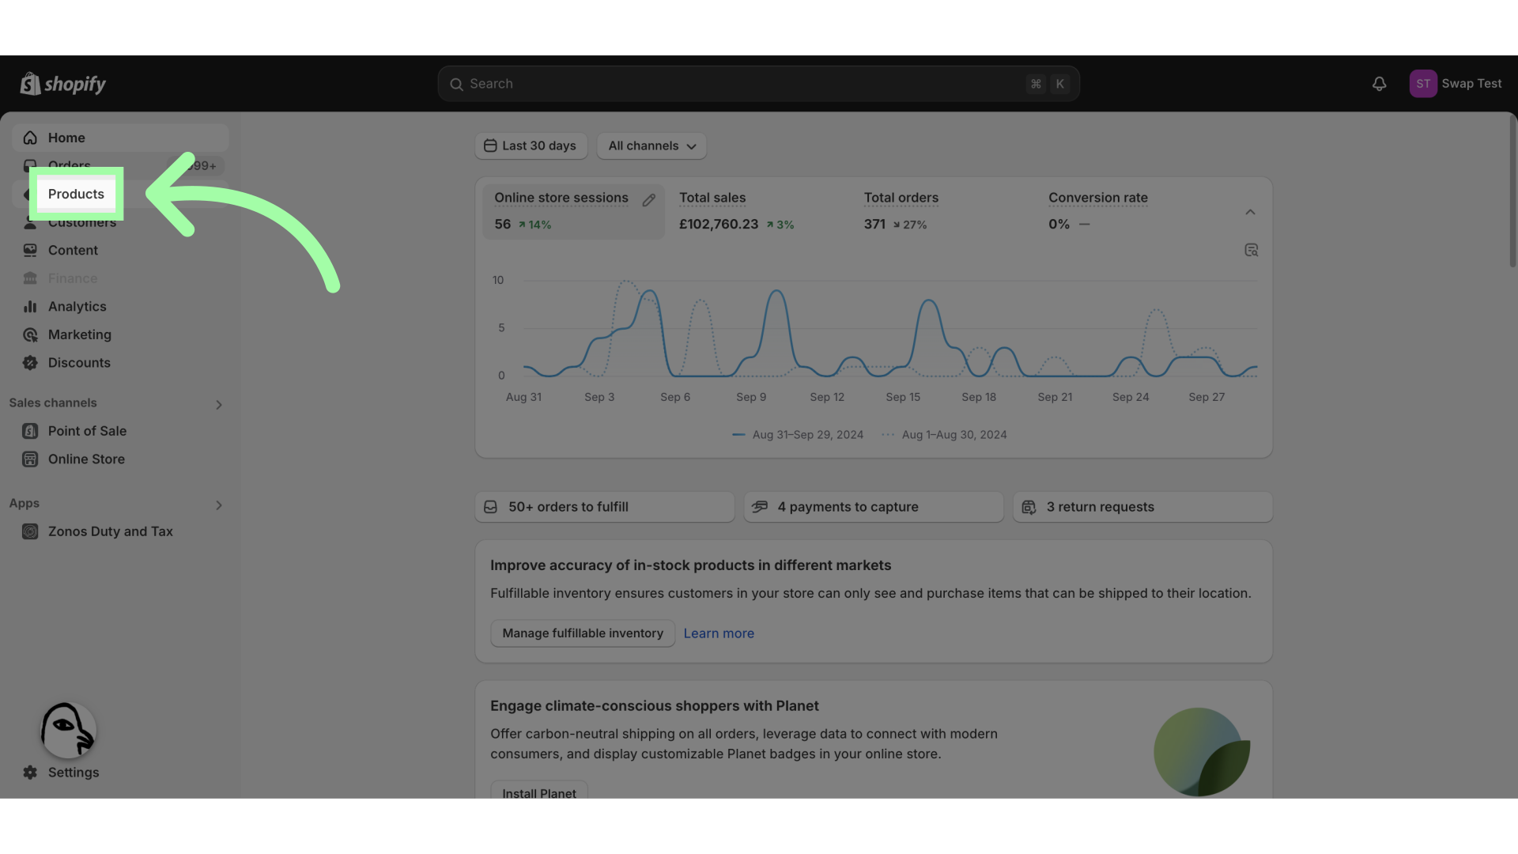Click the Content sidebar icon
This screenshot has width=1518, height=854.
click(30, 250)
